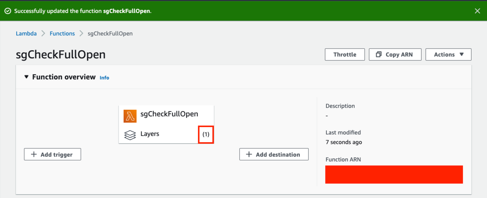Click the Function ARN label
This screenshot has width=487, height=198.
pos(343,160)
